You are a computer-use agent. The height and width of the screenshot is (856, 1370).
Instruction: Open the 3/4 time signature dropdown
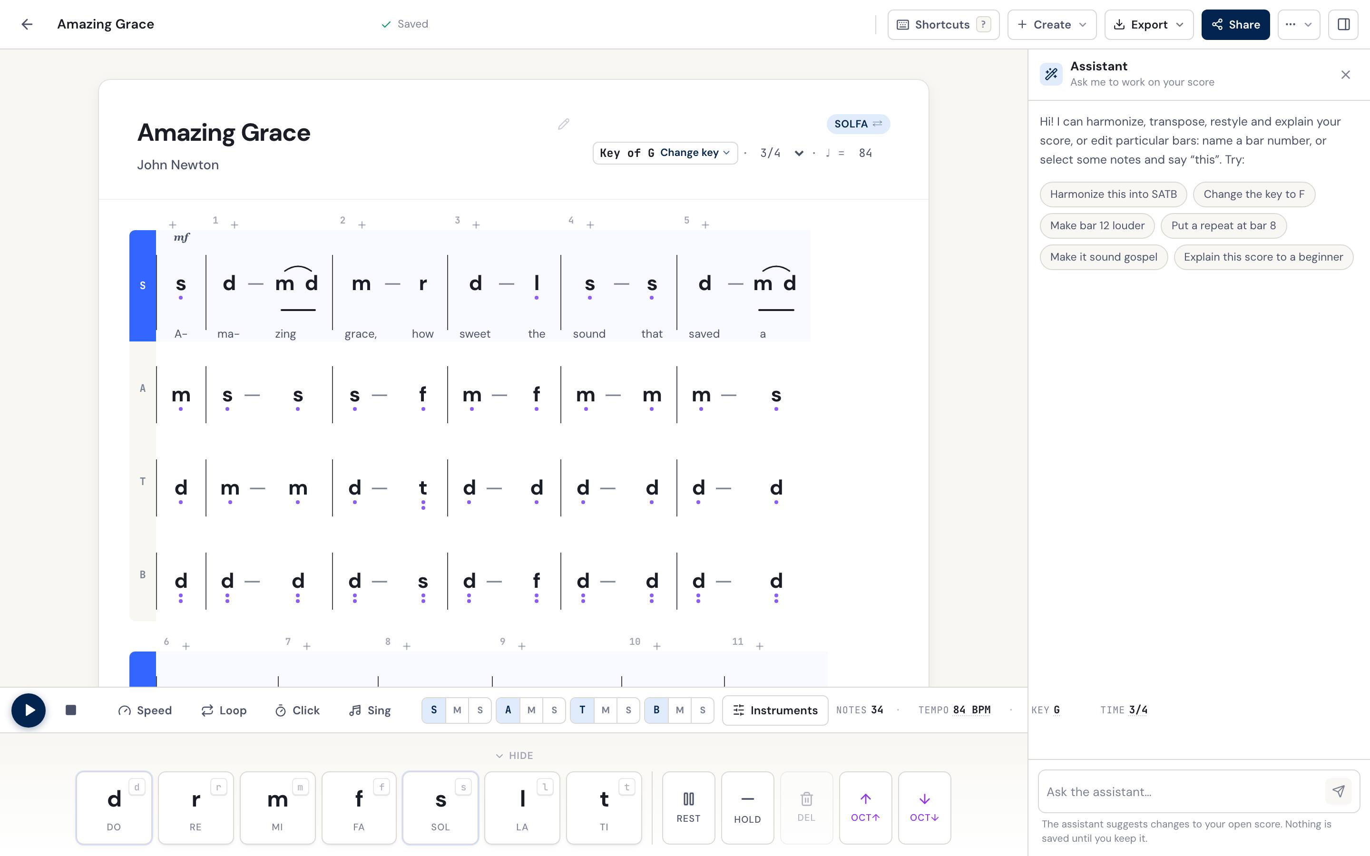[x=781, y=153]
